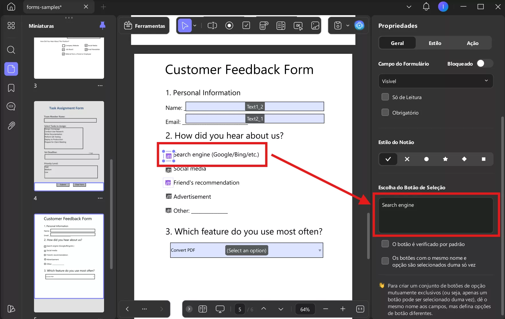Screen dimensions: 505x319
Task: Click the Search engine choice input field
Action: (436, 215)
